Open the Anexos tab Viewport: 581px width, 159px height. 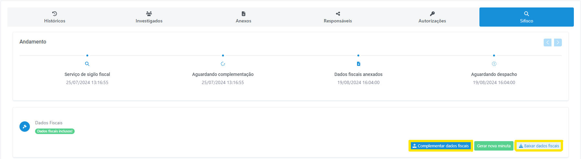243,17
